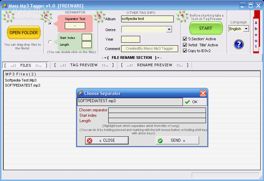
Task: Toggle the Copy to ID3v2 checkbox
Action: (x=185, y=51)
